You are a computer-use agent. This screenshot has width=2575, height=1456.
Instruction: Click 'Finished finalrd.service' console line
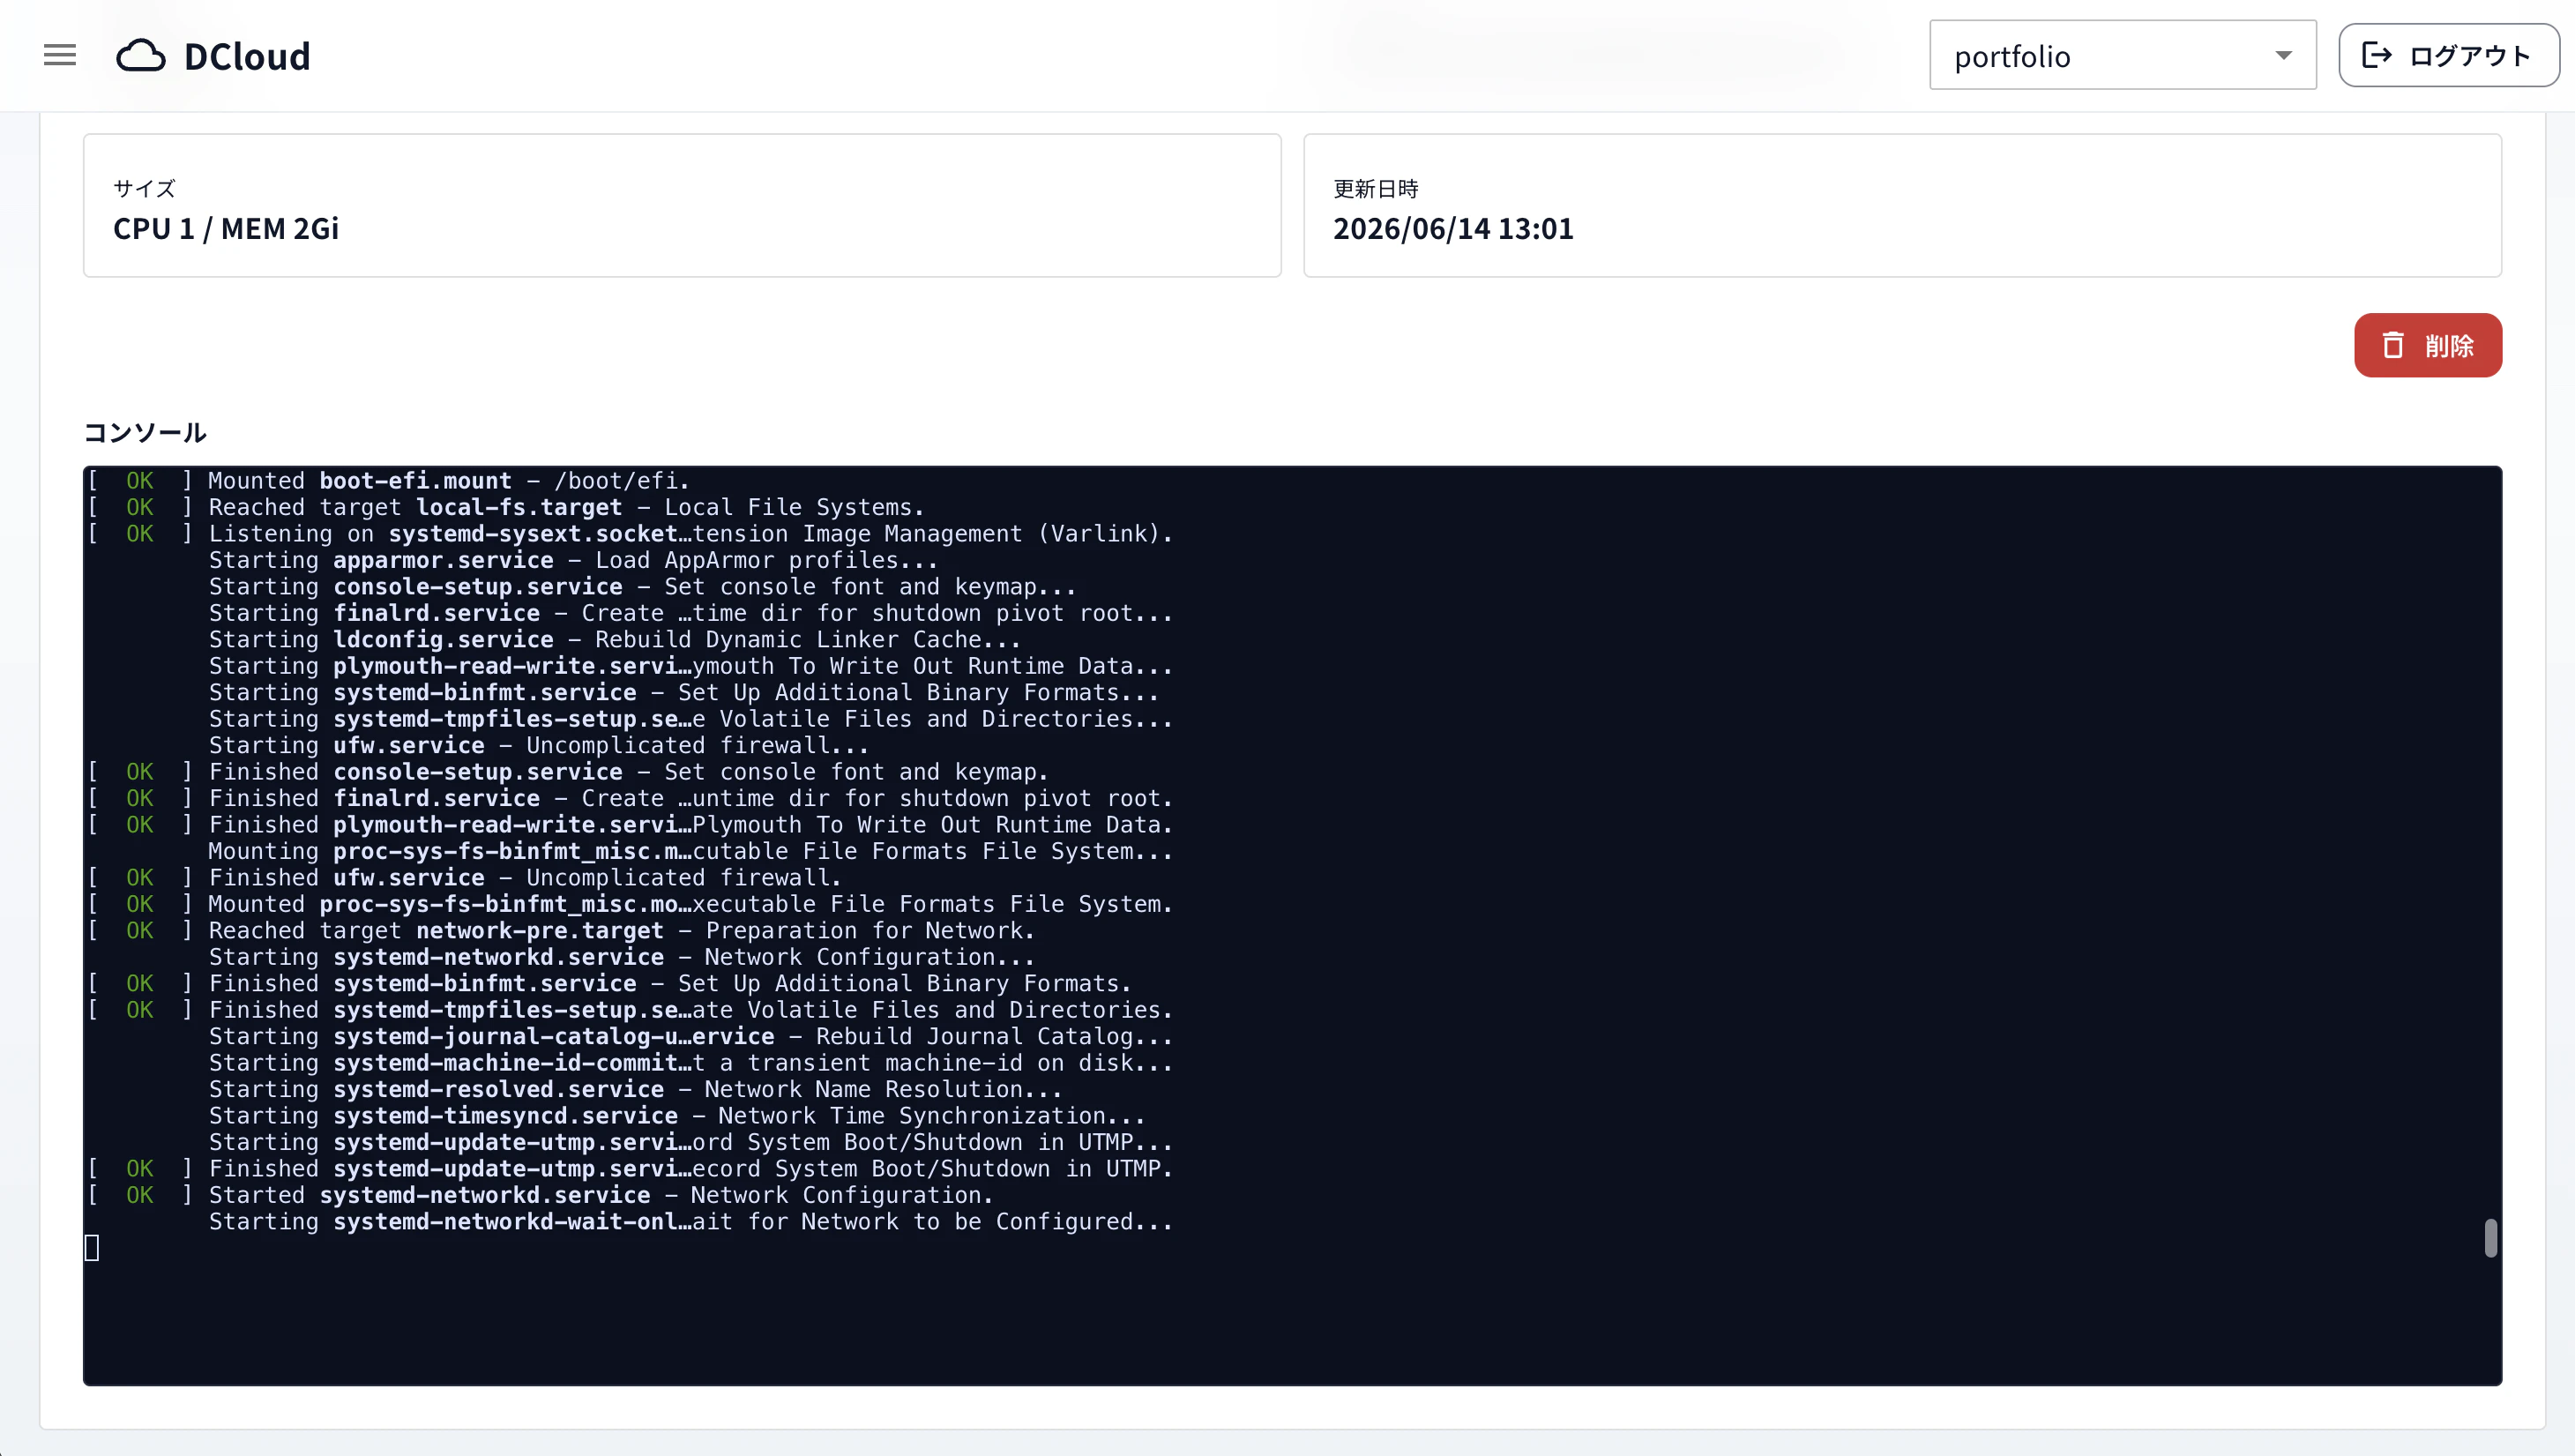tap(631, 799)
